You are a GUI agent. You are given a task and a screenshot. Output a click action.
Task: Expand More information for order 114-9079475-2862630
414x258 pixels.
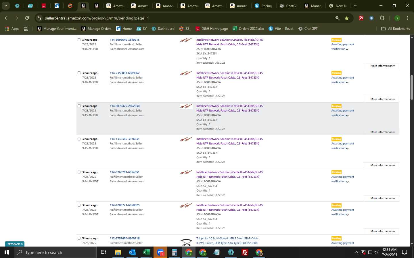pos(381,132)
